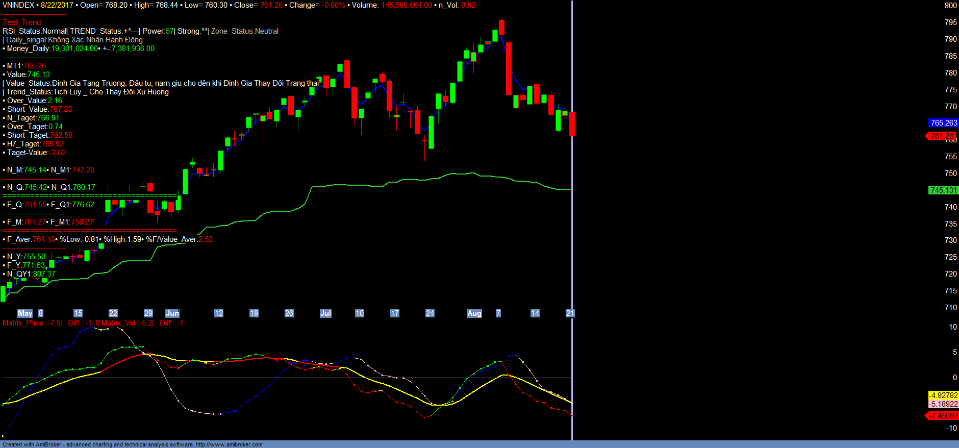Image resolution: width=959 pixels, height=448 pixels.
Task: Click the VNINDEX ticker symbol in header
Action: (x=18, y=5)
